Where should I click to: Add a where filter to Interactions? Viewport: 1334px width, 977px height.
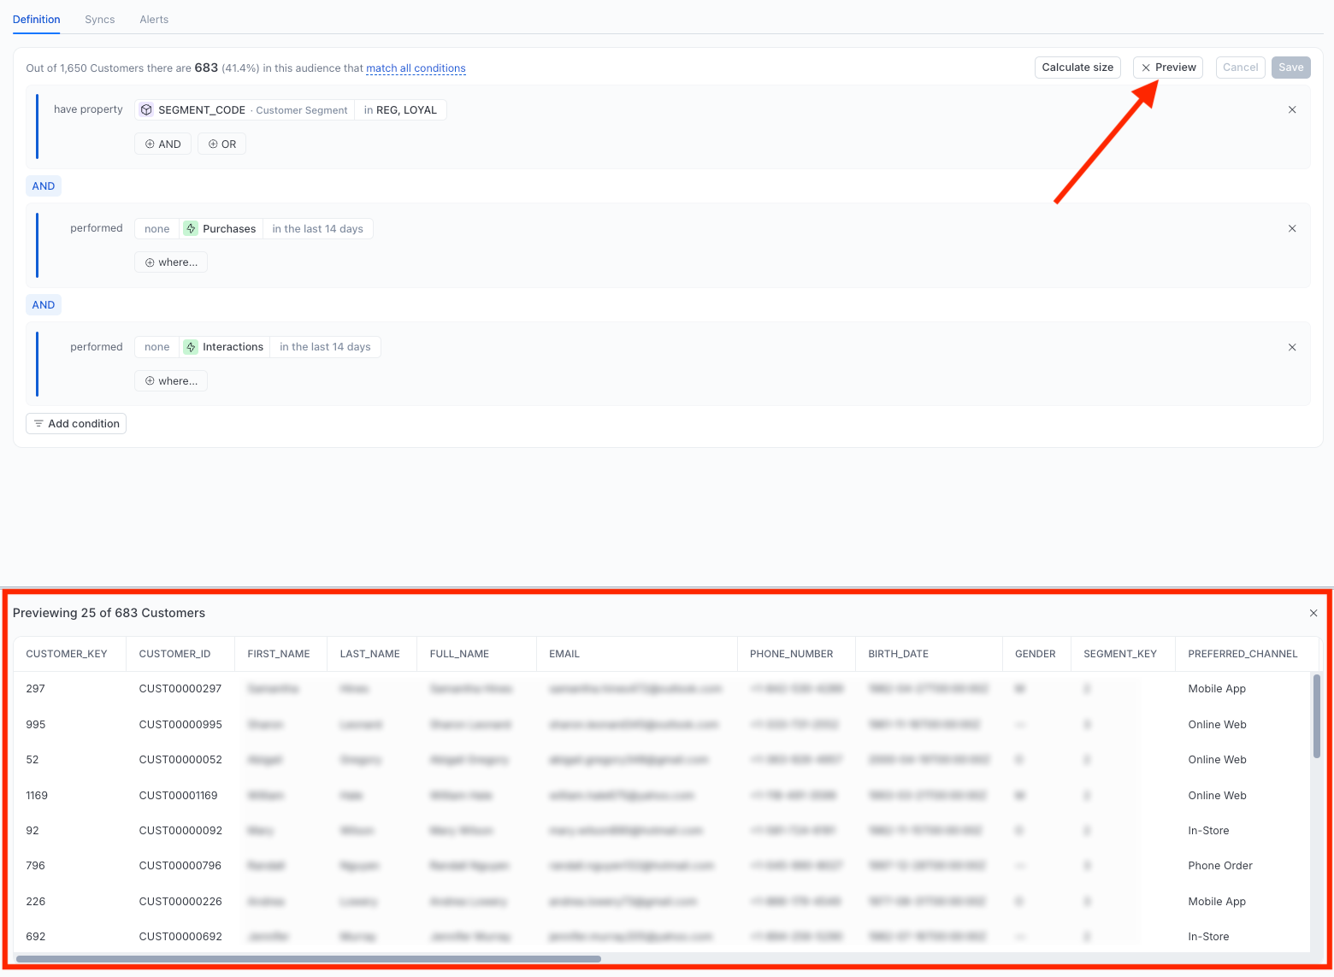click(171, 381)
